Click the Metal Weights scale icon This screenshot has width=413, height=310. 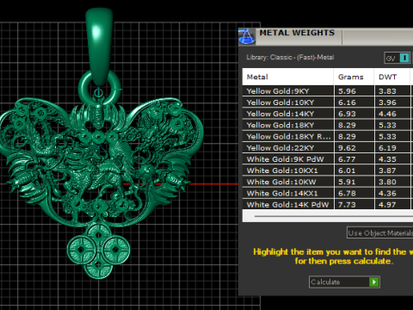[x=247, y=36]
